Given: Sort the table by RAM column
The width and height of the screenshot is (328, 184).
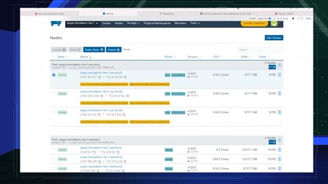Looking at the screenshot, I should point(246,57).
